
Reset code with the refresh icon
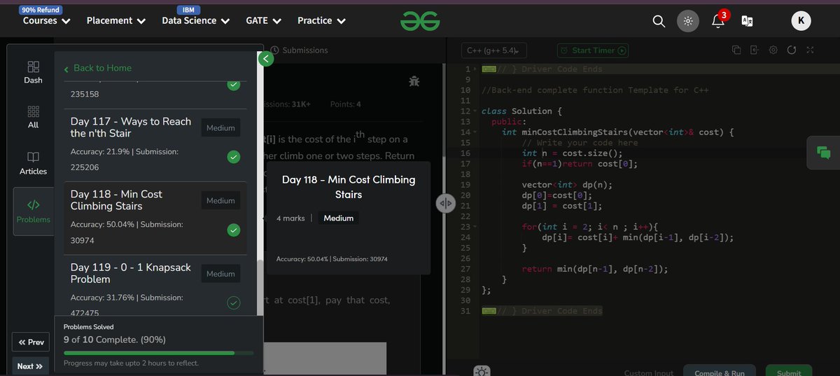(x=792, y=50)
